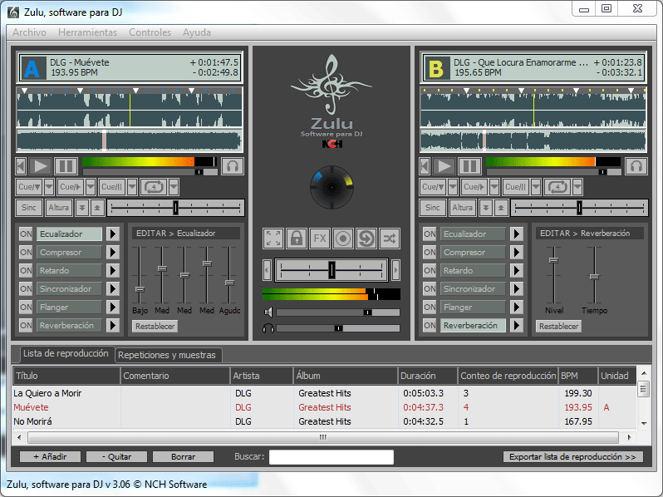Screen dimensions: 663x497
Task: Pause deck B playback
Action: [x=469, y=166]
